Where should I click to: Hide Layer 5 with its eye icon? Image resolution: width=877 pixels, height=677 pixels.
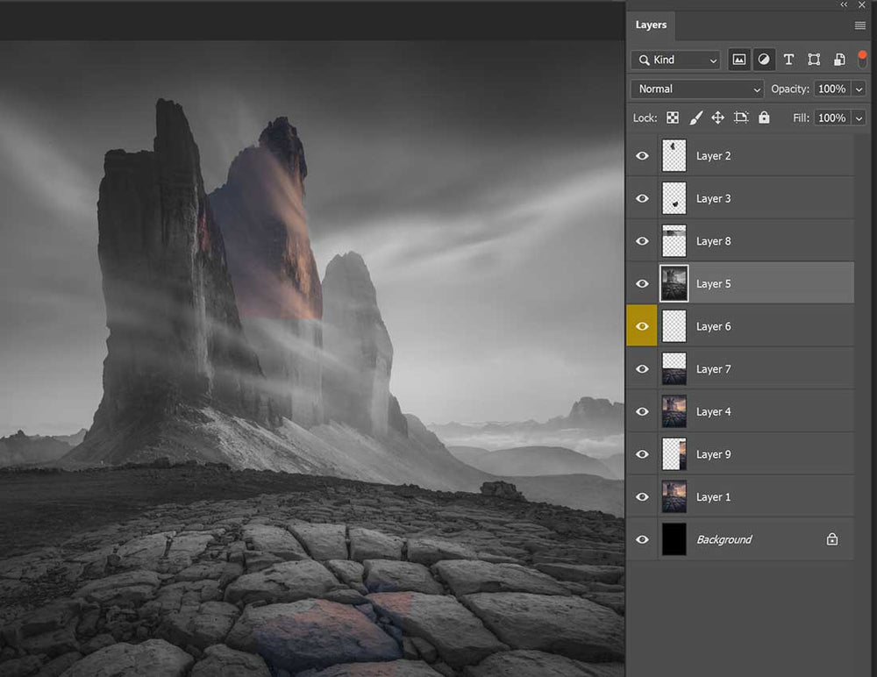tap(642, 283)
